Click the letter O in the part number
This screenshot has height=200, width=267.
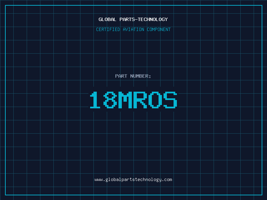pyautogui.click(x=156, y=100)
